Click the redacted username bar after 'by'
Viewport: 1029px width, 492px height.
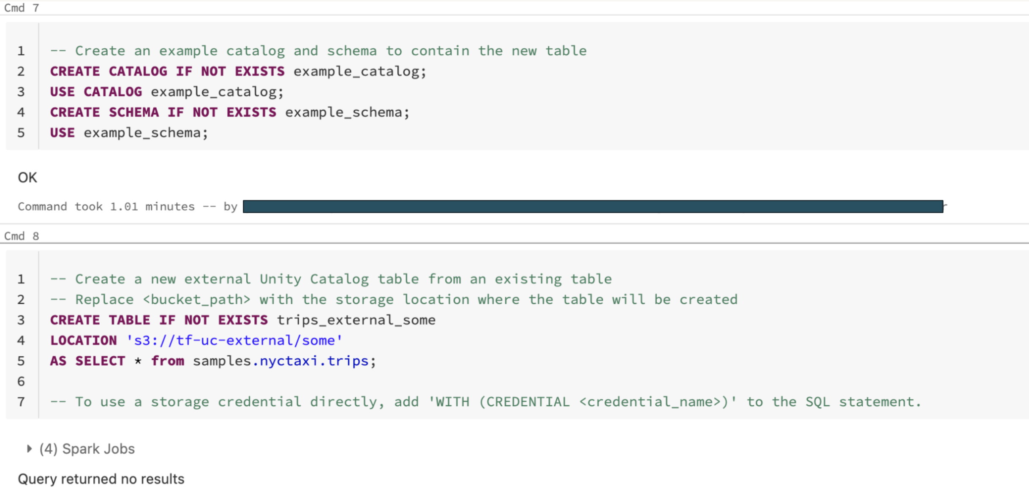(x=593, y=206)
